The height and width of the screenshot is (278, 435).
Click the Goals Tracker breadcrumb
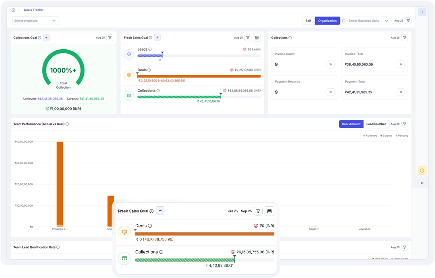tap(33, 10)
